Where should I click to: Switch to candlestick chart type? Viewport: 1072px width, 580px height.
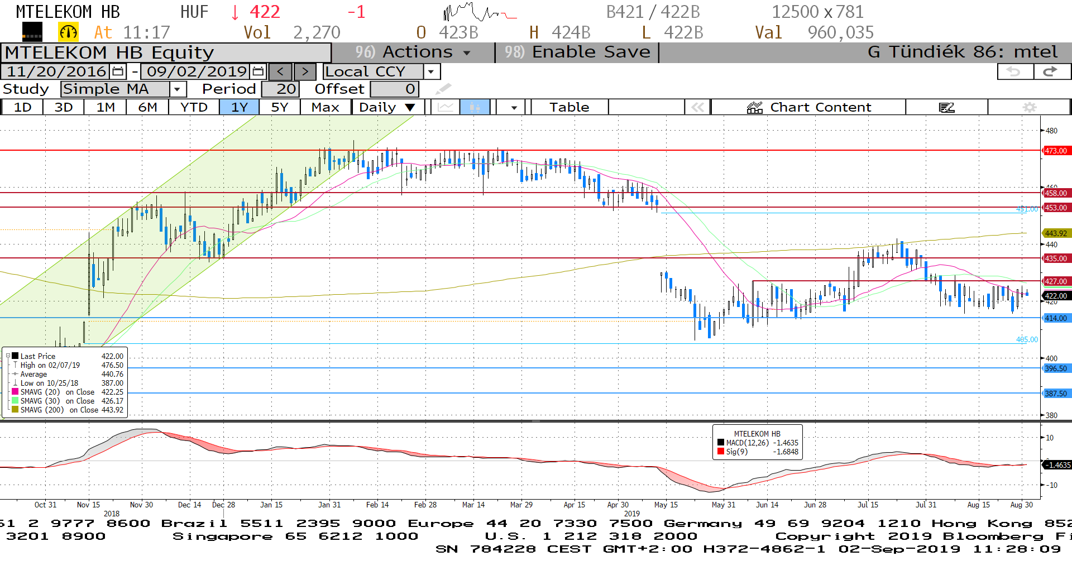475,107
